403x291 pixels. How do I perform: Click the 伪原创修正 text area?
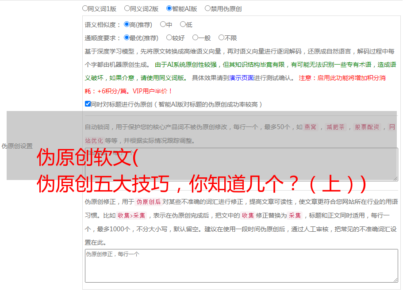coord(242,266)
